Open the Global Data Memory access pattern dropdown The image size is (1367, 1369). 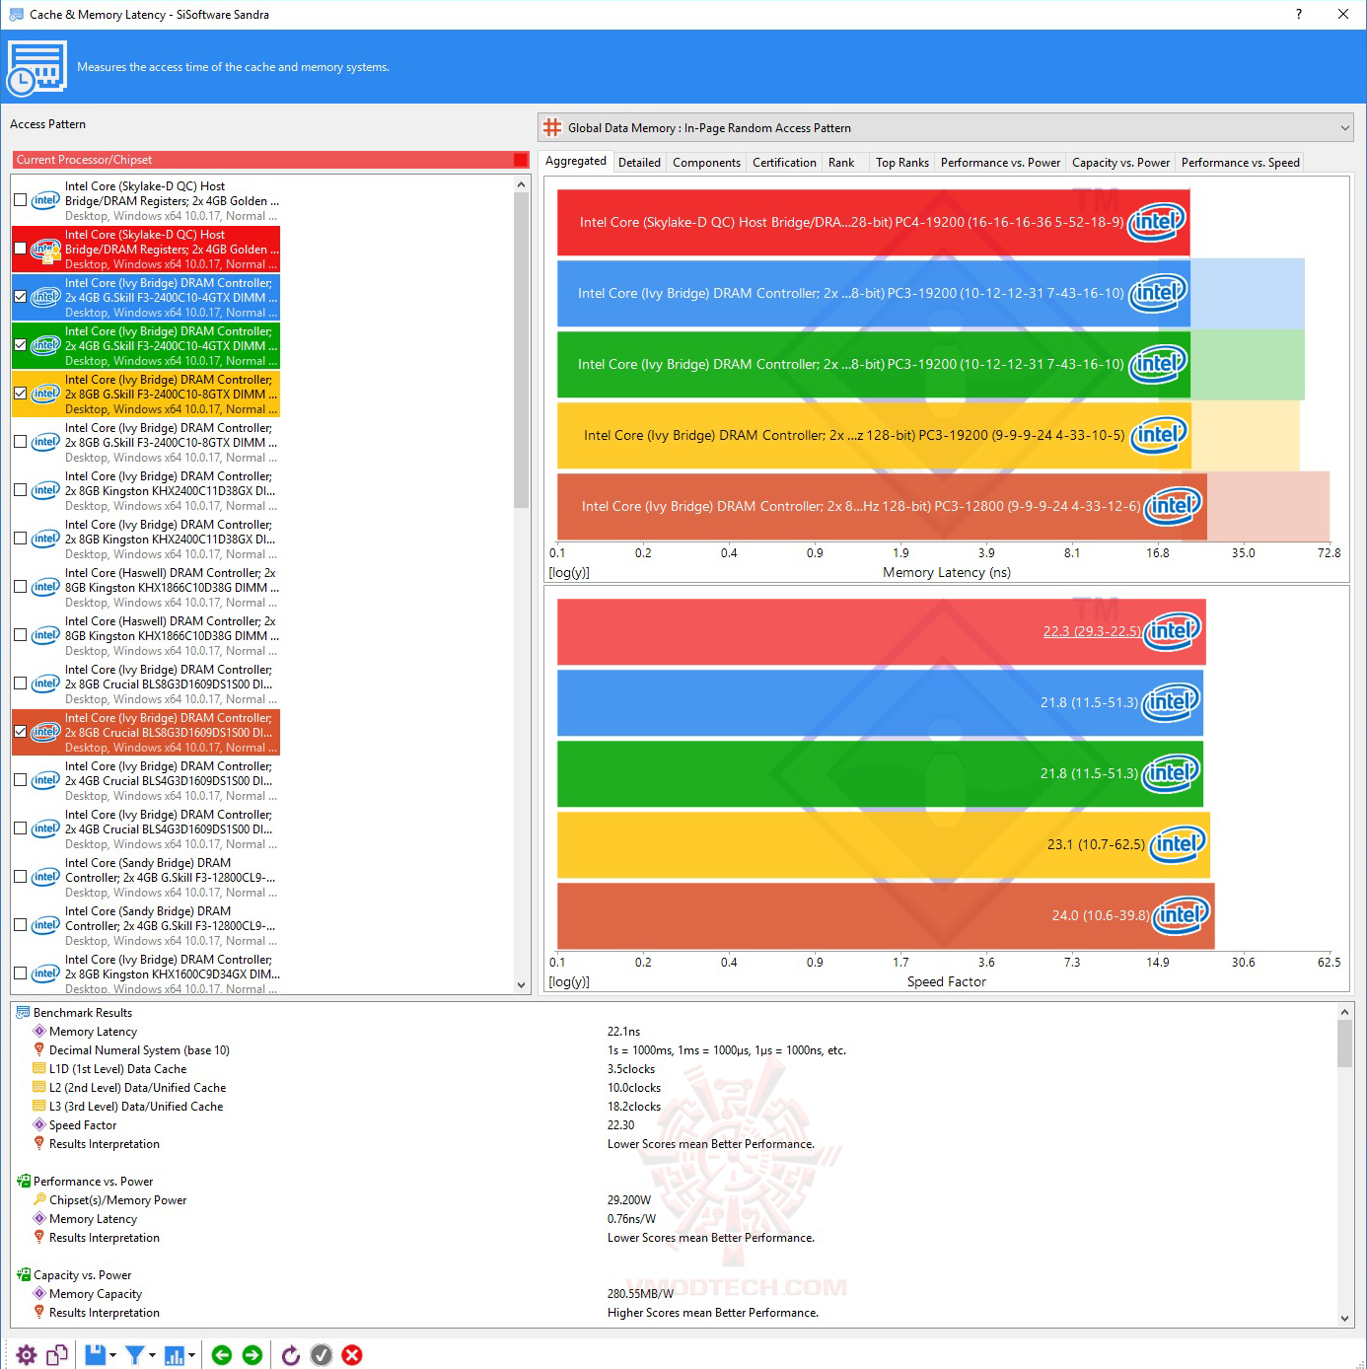pos(947,127)
